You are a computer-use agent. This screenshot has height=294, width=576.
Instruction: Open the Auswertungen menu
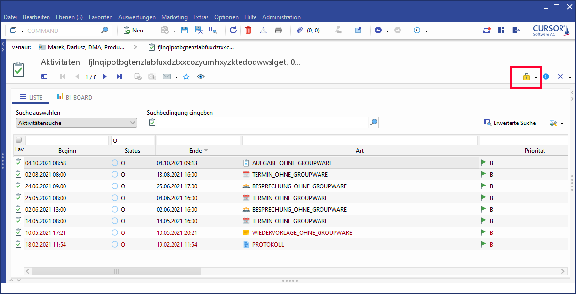pyautogui.click(x=137, y=17)
